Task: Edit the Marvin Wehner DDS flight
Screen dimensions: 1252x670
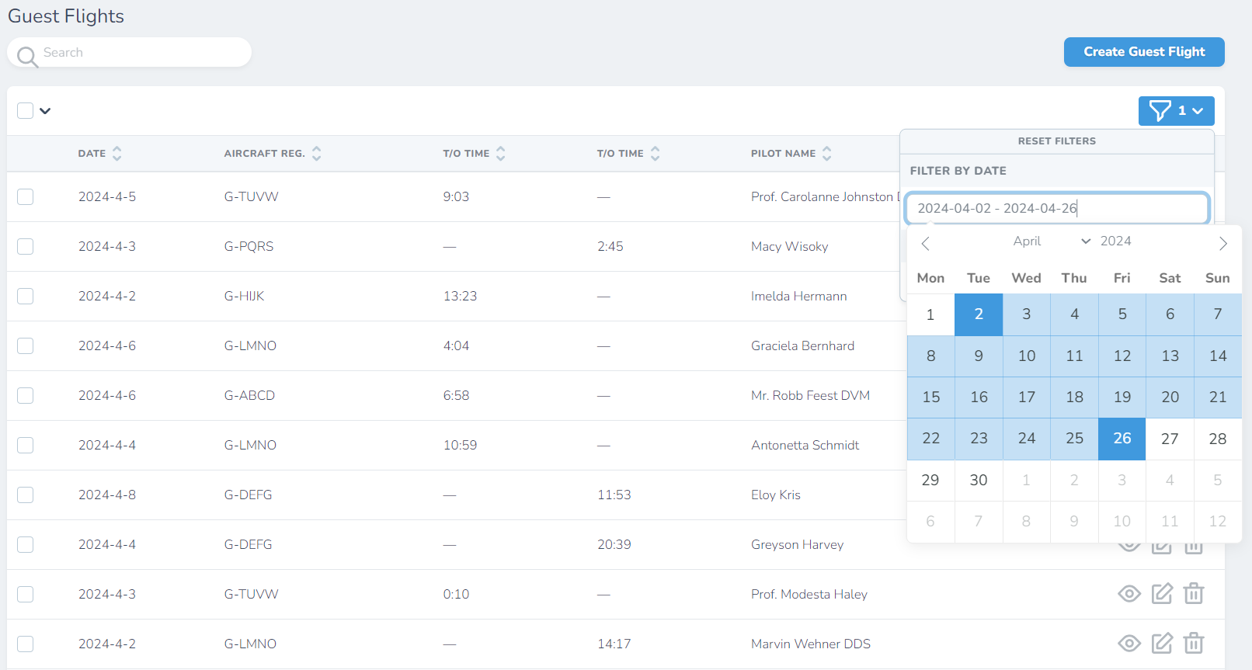Action: tap(1161, 644)
